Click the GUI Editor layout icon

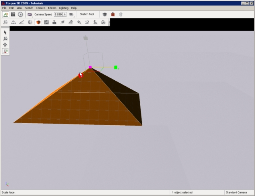click(13, 14)
